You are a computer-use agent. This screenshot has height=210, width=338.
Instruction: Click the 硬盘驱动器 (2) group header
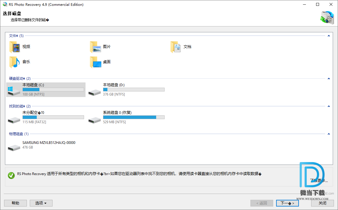pyautogui.click(x=20, y=79)
